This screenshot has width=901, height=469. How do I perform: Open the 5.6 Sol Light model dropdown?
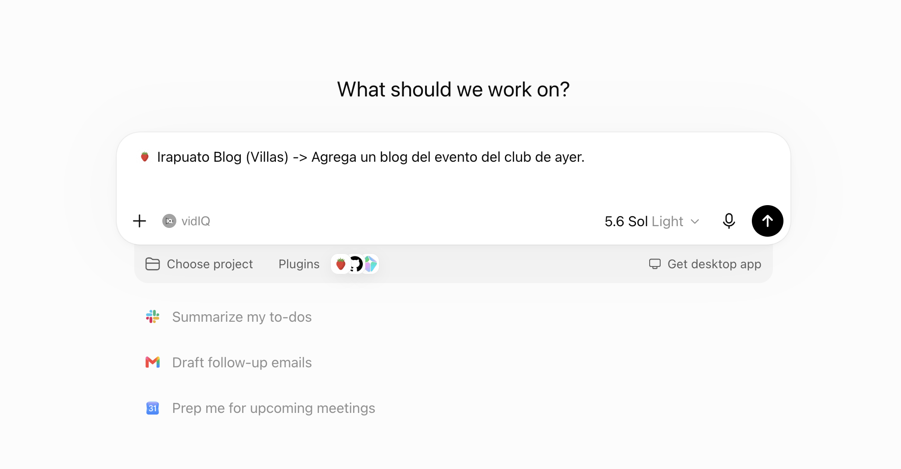pyautogui.click(x=651, y=221)
